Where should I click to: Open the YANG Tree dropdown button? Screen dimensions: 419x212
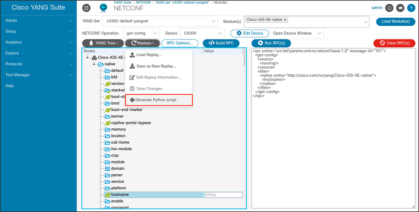coord(103,43)
